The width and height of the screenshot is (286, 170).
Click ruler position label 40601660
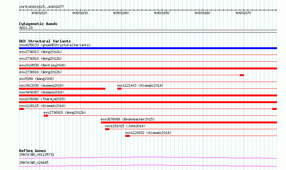tap(202, 13)
